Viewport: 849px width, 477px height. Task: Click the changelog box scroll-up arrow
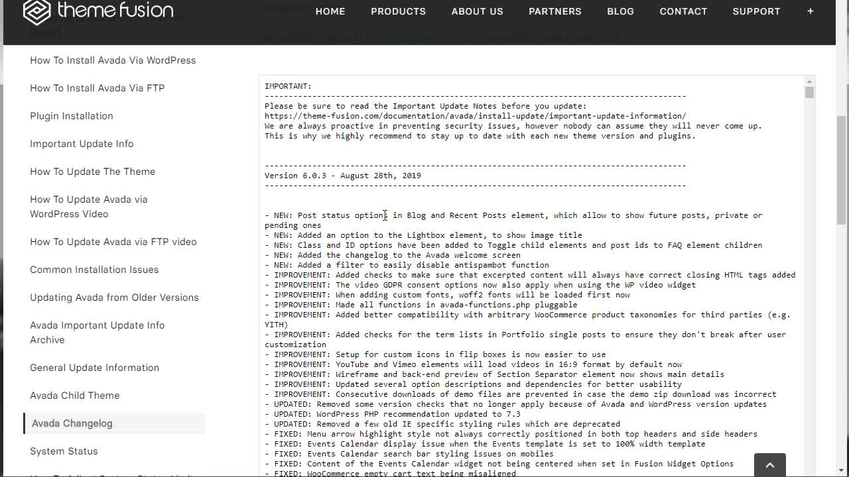coord(809,81)
